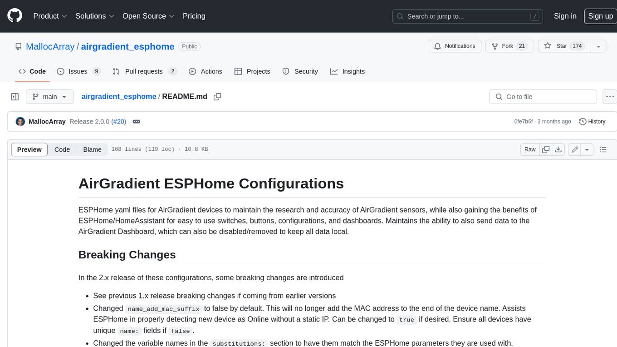This screenshot has height=347, width=617.
Task: Switch to the Actions tab
Action: click(206, 71)
